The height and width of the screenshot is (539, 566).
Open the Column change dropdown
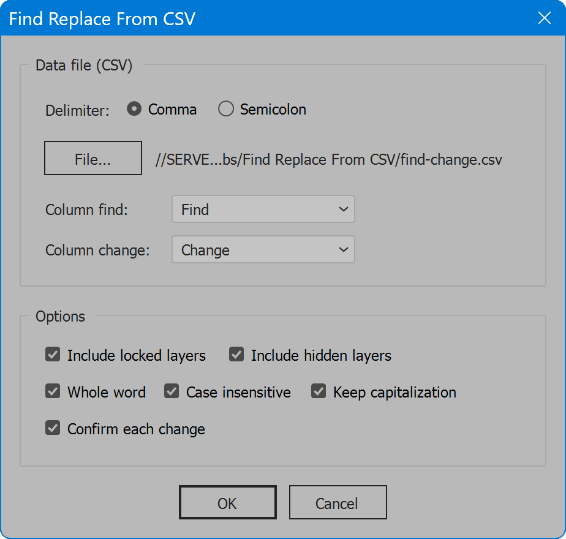click(x=263, y=250)
